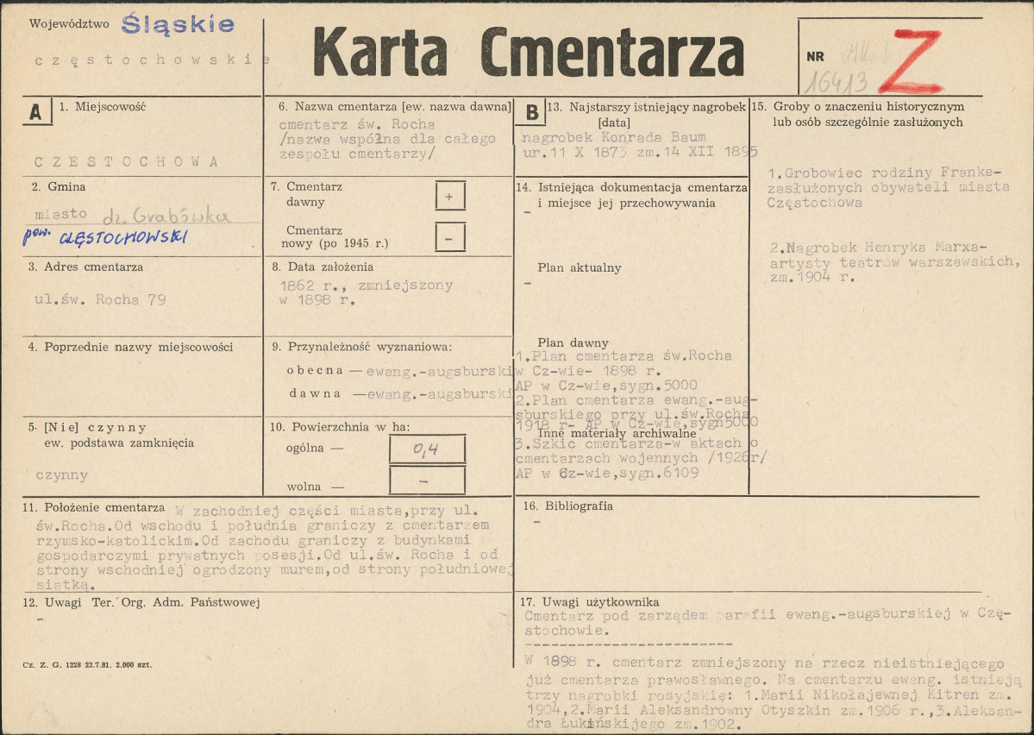
Task: Click the dates line 'ur.11 X 1873 zm.14 XII 1895'
Action: [640, 152]
